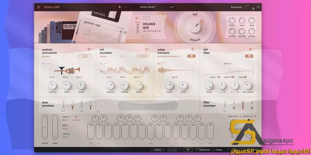Image resolution: width=311 pixels, height=155 pixels.
Task: Open eucalyptus leaves noise selector
Action: click(167, 56)
